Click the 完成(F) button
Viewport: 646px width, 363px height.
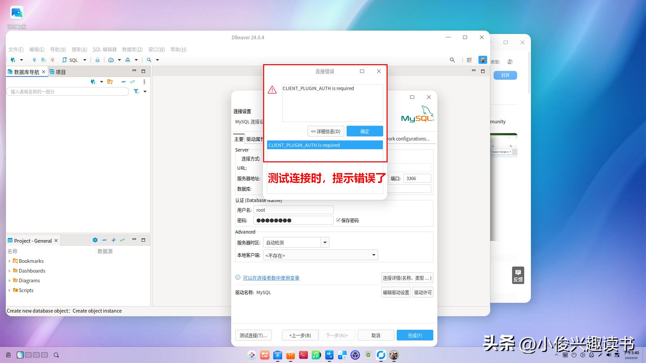click(415, 335)
